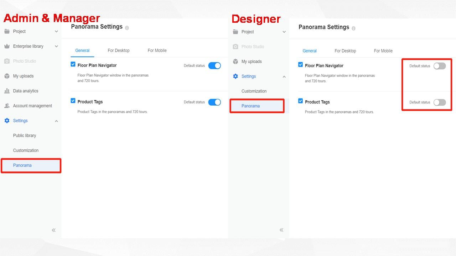Turn off Floor Plan Navigator default status in Admin panel
This screenshot has height=256, width=456.
point(214,66)
